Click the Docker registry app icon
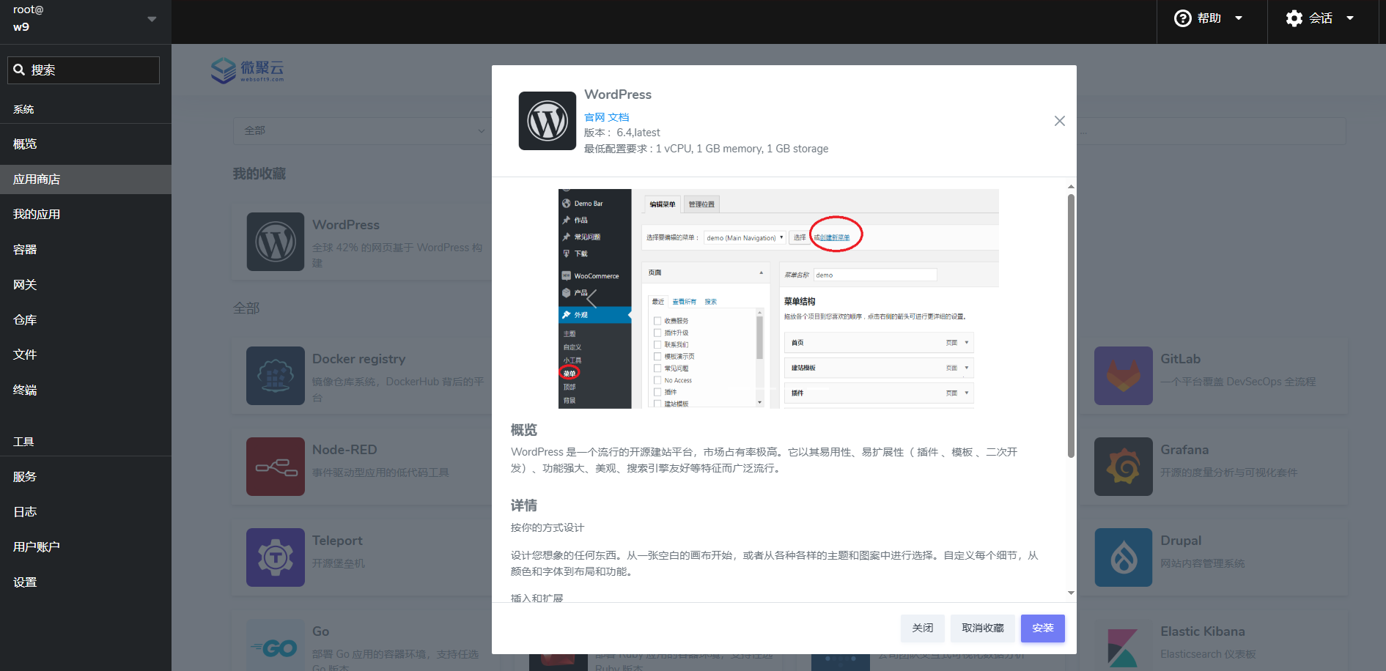The height and width of the screenshot is (671, 1386). [275, 376]
